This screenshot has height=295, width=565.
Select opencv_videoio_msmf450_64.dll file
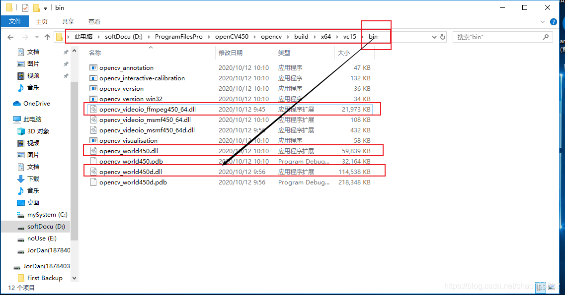[145, 119]
